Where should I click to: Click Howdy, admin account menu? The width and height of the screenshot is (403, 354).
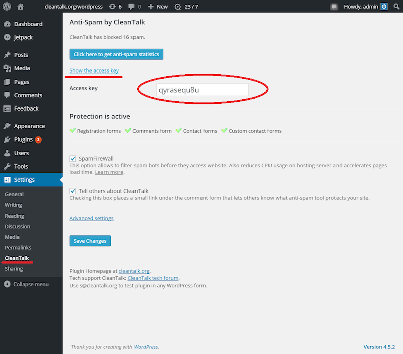point(361,7)
